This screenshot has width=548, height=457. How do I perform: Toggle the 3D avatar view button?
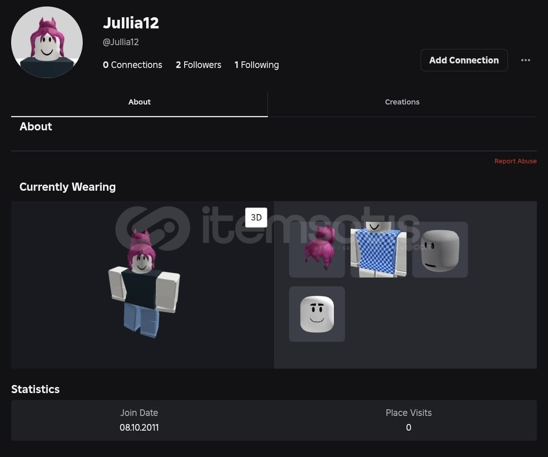point(256,217)
